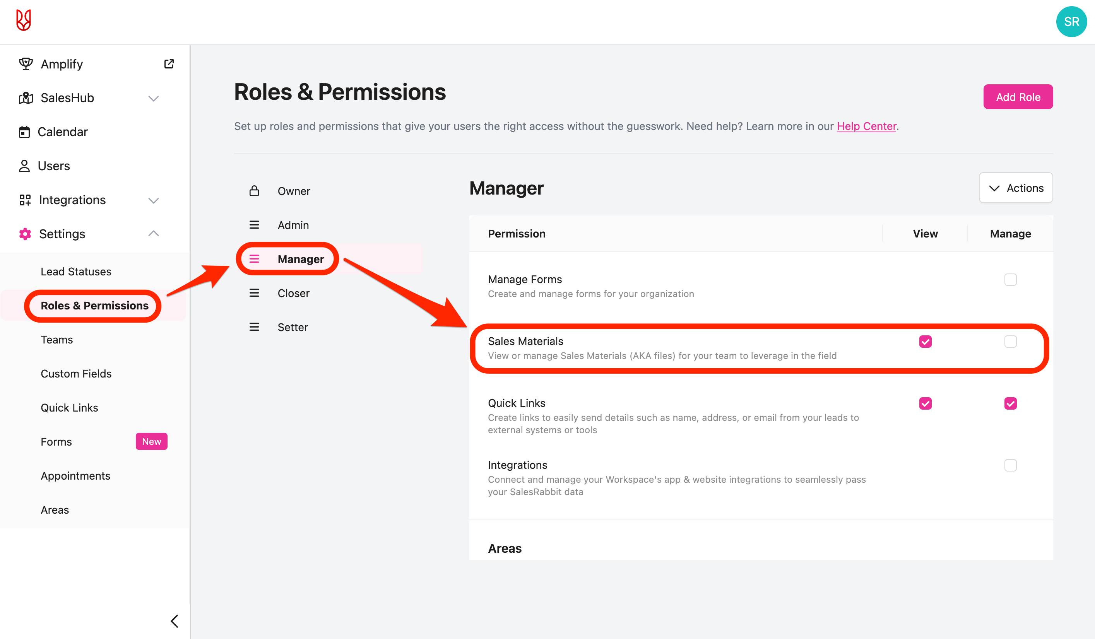
Task: Check the Manage Forms manage checkbox
Action: (1010, 280)
